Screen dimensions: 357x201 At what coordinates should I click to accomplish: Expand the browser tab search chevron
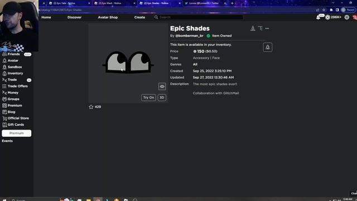click(x=333, y=3)
